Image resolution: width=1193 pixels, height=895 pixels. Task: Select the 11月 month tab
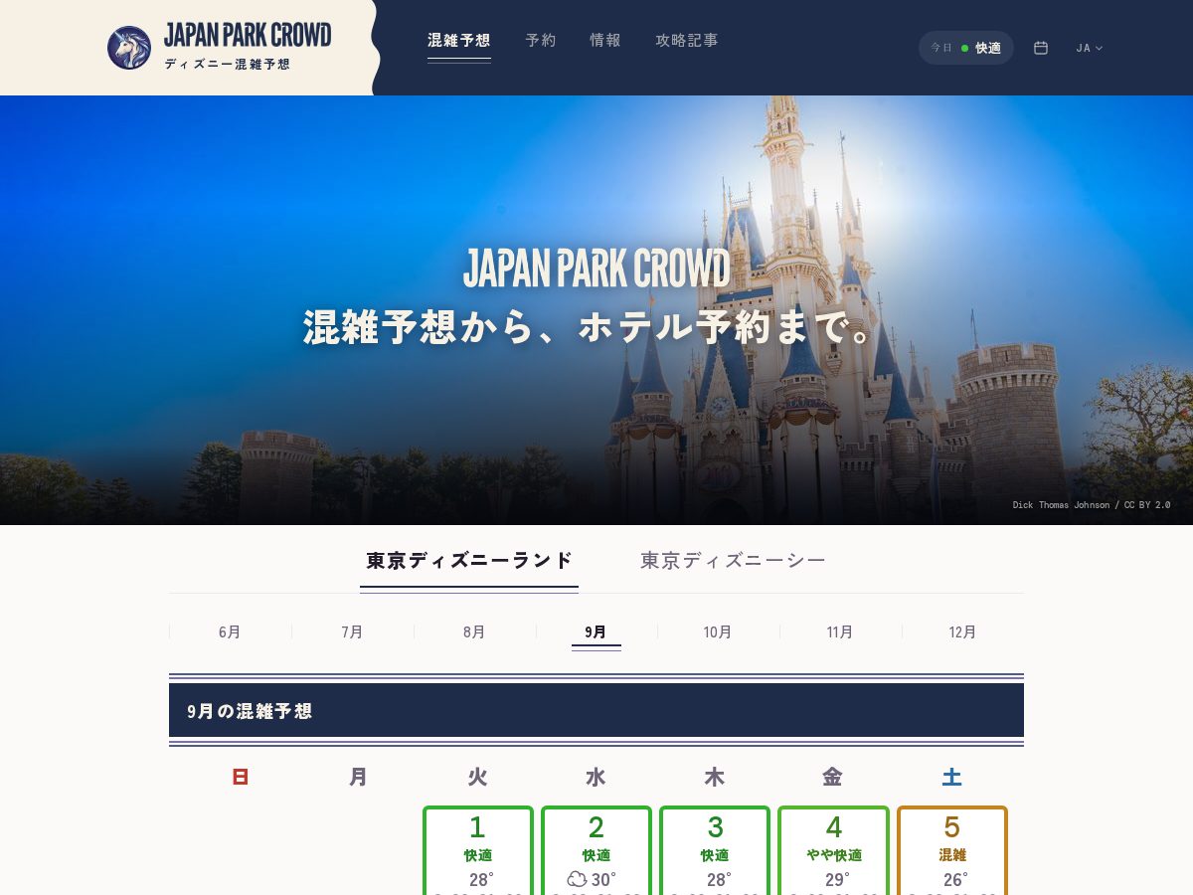pos(840,632)
